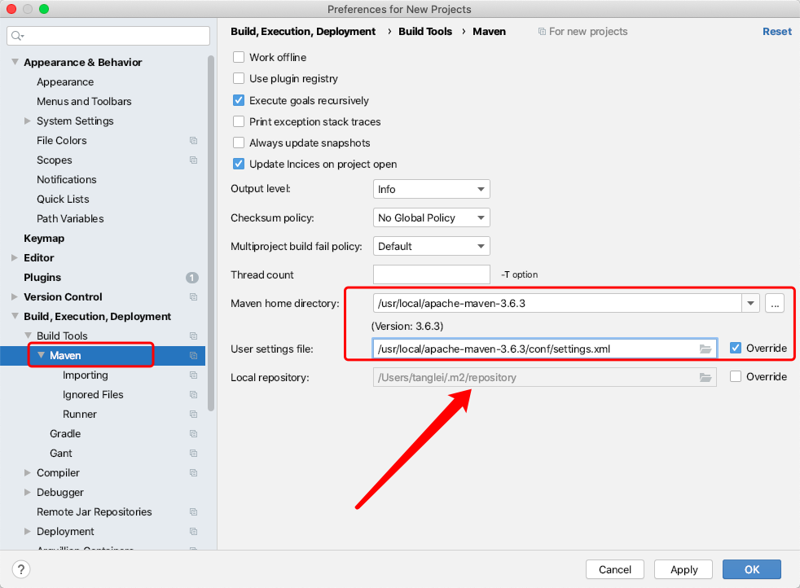This screenshot has width=800, height=588.
Task: Click the update badge next to Plugins
Action: point(192,278)
